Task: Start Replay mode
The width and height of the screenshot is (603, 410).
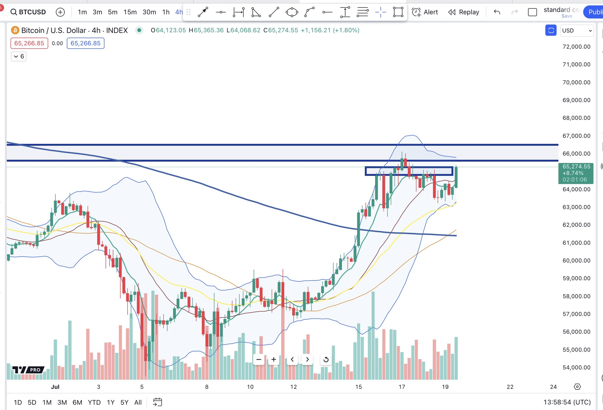Action: point(463,12)
